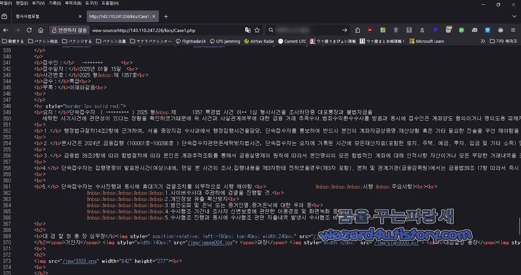The width and height of the screenshot is (521, 275).
Task: Open the purple shield extension popup
Action: (x=435, y=30)
